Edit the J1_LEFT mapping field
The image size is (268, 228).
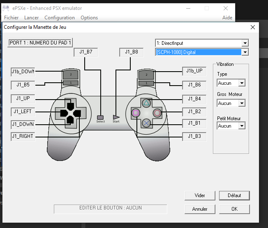(x=23, y=112)
